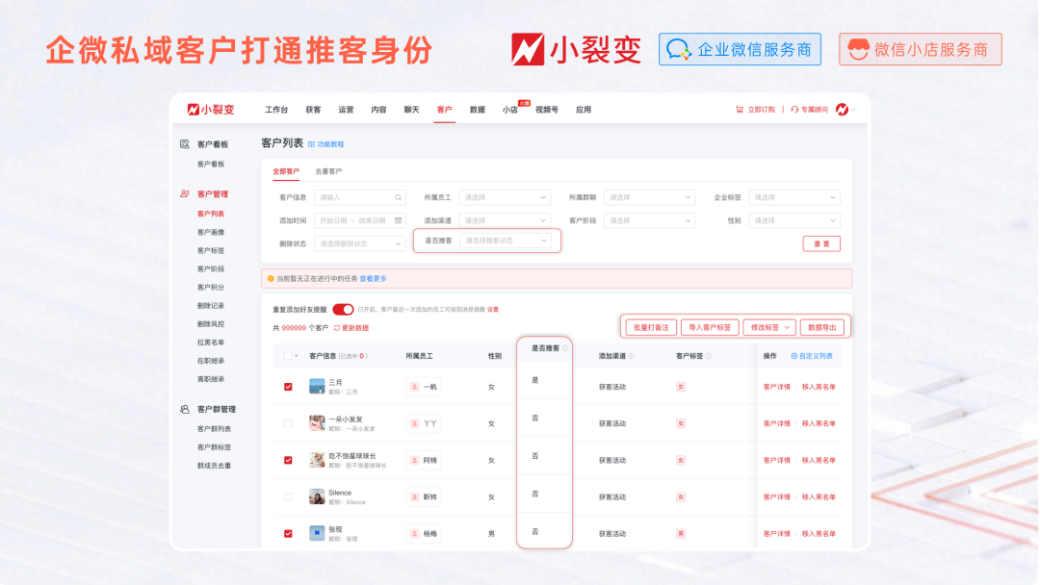Image resolution: width=1040 pixels, height=585 pixels.
Task: Click the calendar icon in 添加时间 field
Action: pos(399,220)
